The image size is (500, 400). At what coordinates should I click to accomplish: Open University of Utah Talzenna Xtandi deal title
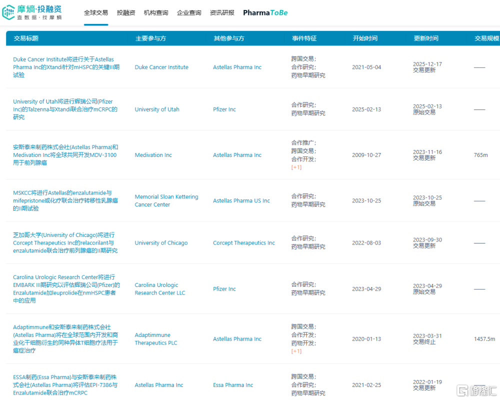tap(65, 109)
